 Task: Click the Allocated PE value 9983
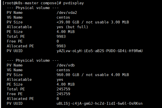coord(61,46)
